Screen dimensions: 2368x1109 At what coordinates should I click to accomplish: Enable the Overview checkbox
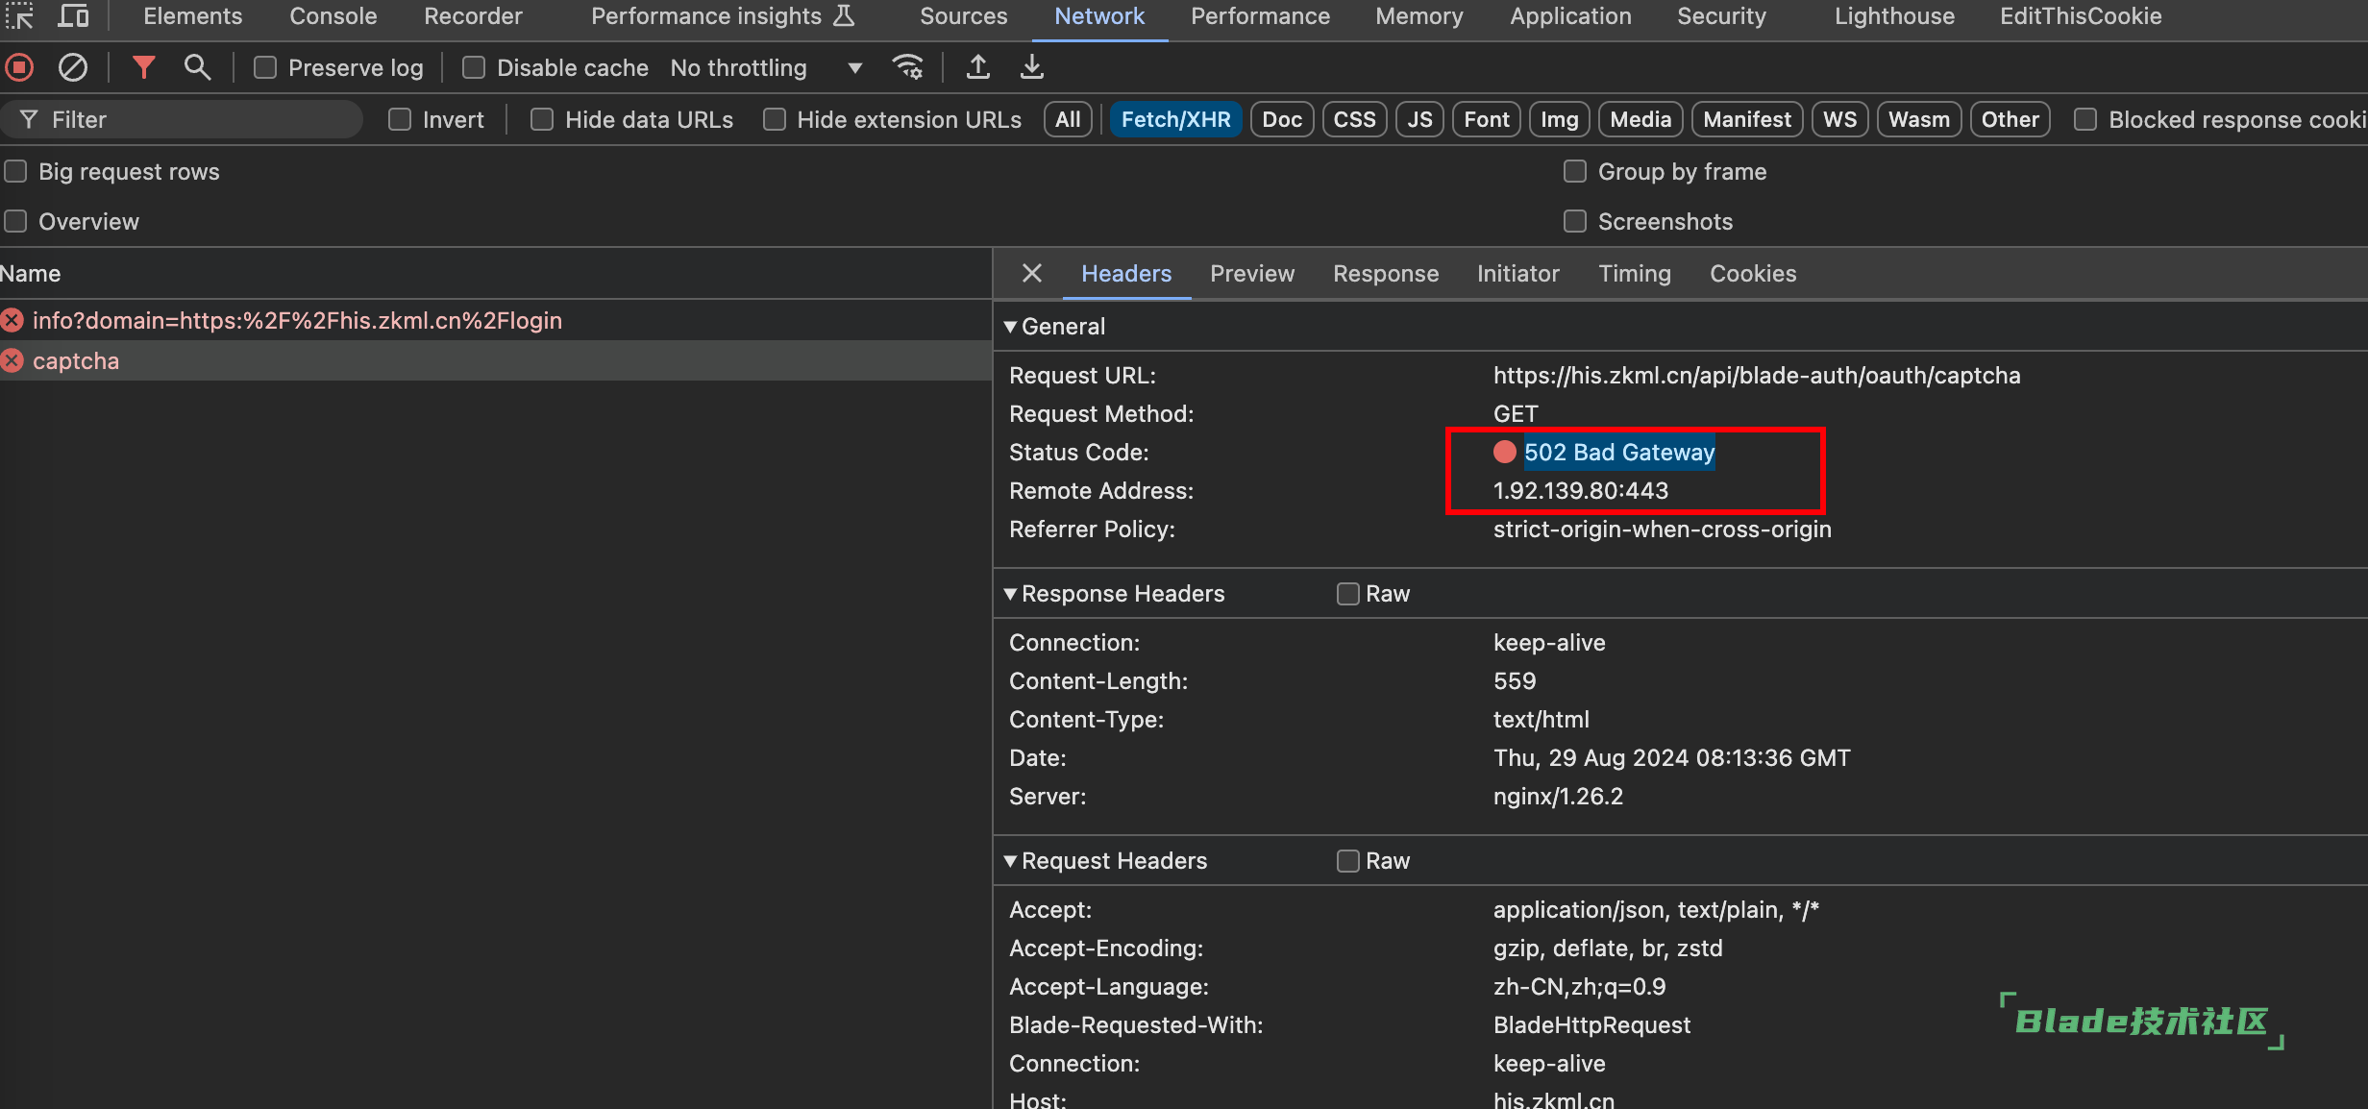coord(15,222)
